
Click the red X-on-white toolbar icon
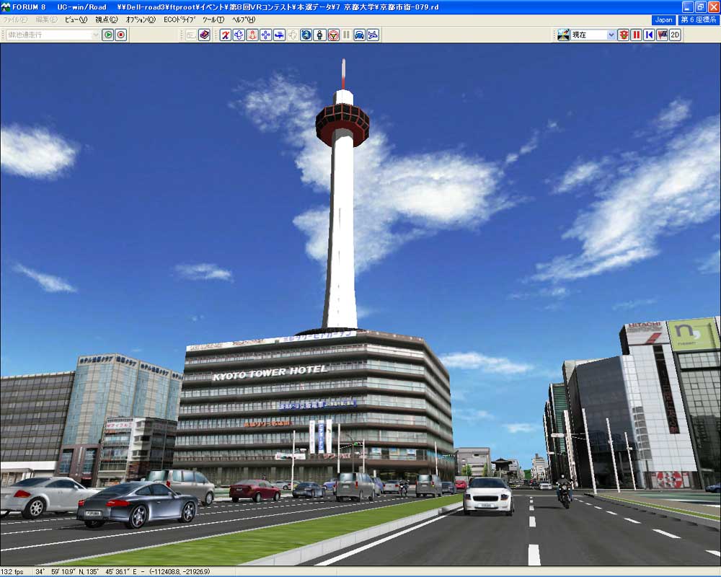(x=225, y=35)
